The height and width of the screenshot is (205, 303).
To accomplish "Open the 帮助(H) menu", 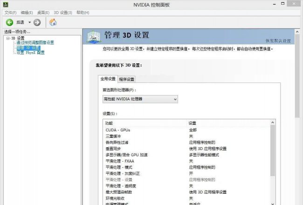I will 83,13.
